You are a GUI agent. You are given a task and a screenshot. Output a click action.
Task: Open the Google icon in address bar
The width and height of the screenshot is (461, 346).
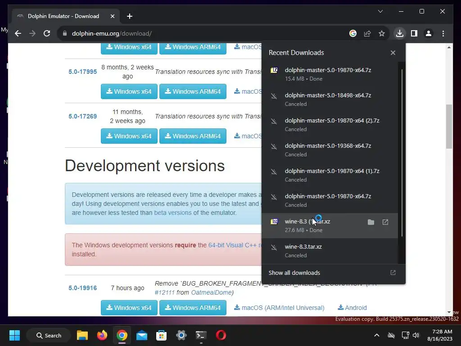[x=353, y=33]
